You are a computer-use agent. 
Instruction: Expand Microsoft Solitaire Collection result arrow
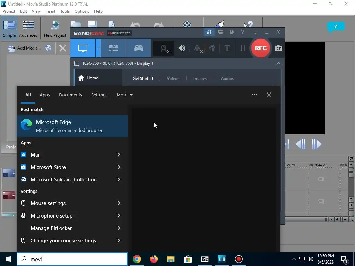(x=119, y=179)
